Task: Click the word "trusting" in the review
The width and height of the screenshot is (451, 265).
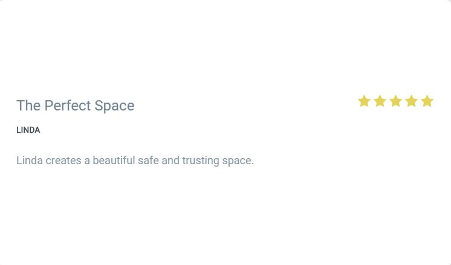Action: (201, 161)
